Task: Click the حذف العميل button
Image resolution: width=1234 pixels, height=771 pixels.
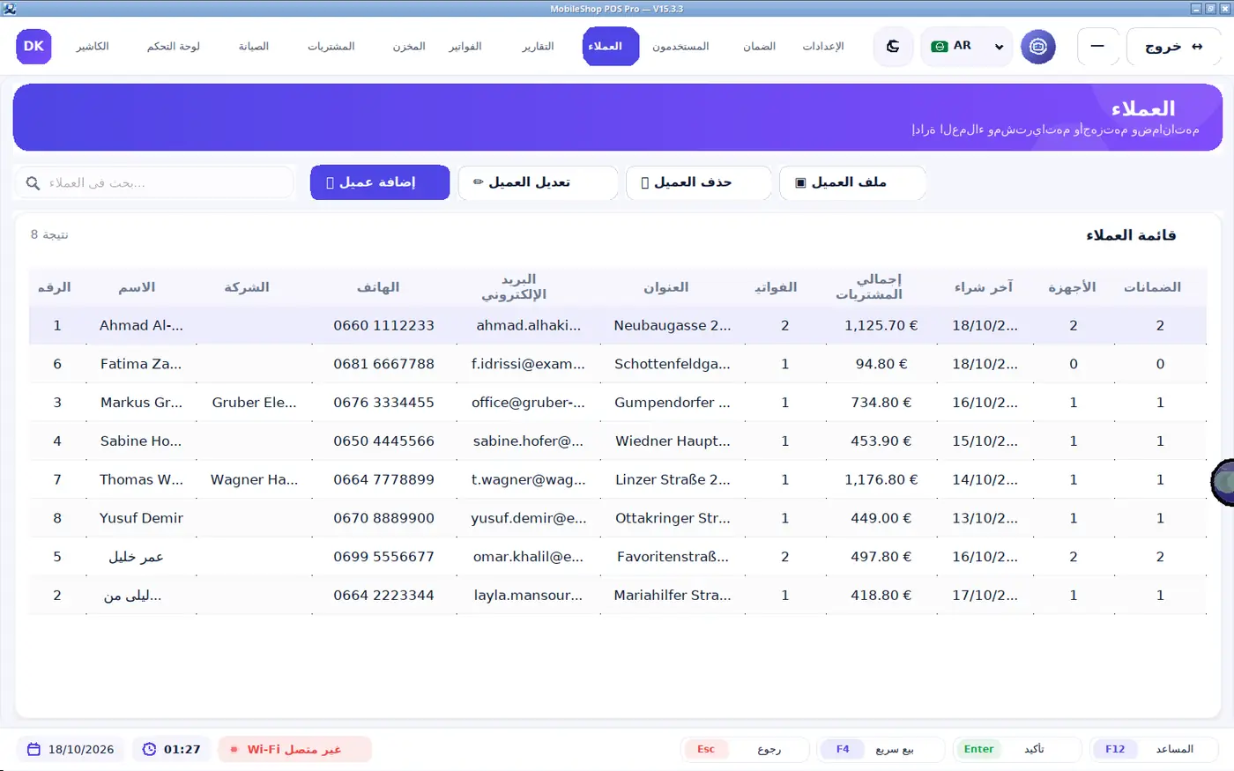Action: click(x=699, y=182)
